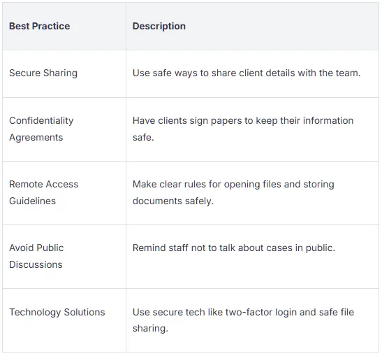Click the Description column header

(159, 26)
